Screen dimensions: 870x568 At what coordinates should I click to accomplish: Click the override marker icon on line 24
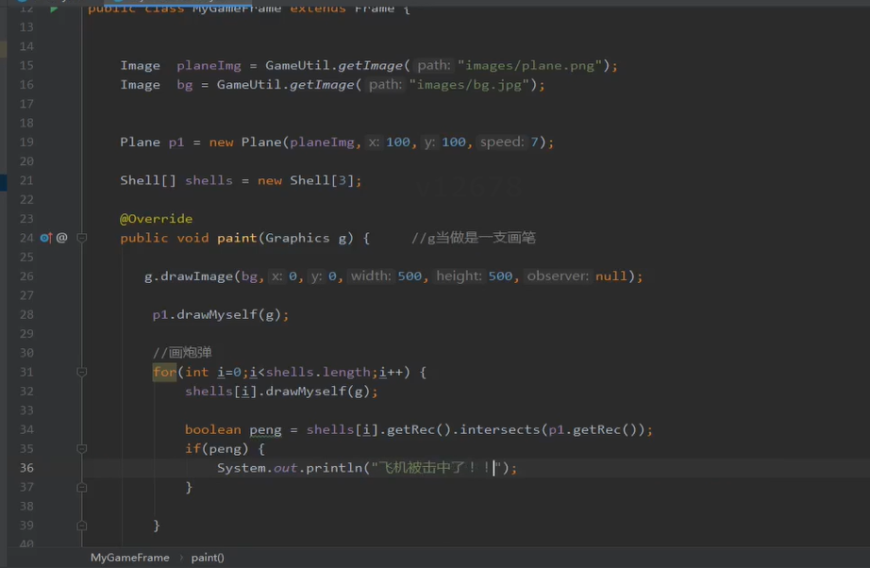click(x=45, y=238)
